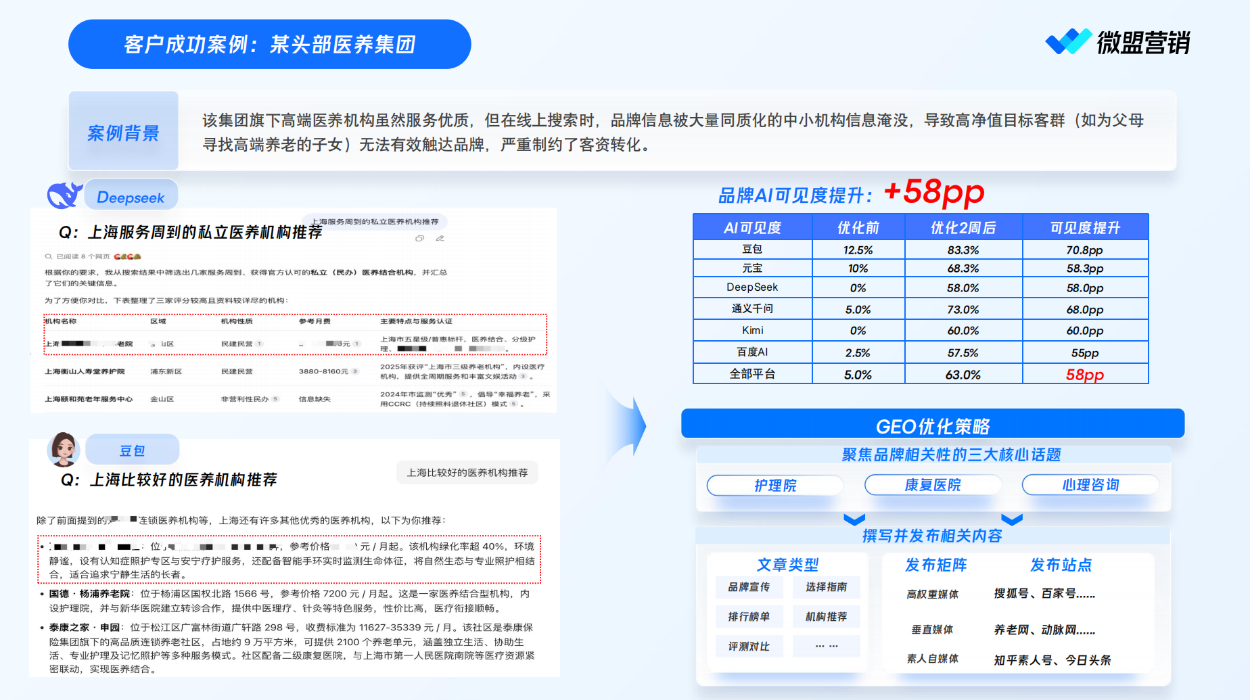Click the Kimi row label
Viewport: 1250px width, 700px height.
click(752, 331)
